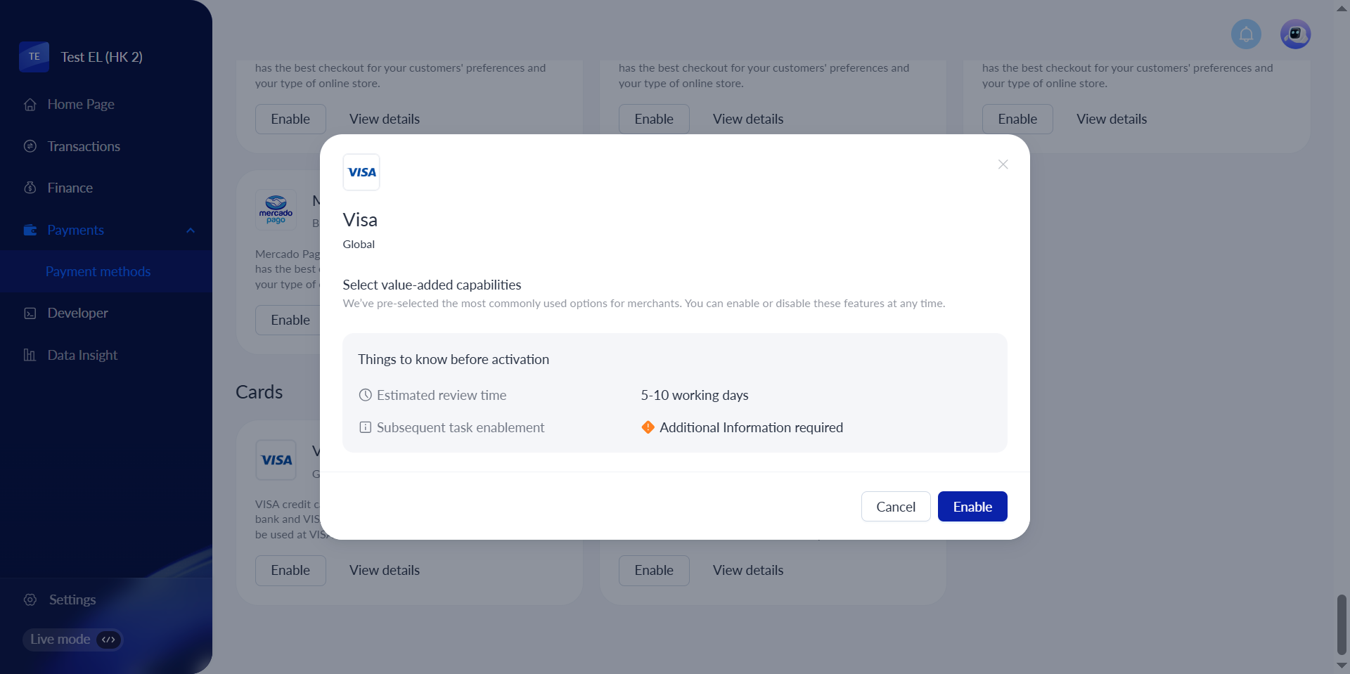Close the Visa dialog with X
The height and width of the screenshot is (674, 1350).
coord(1003,164)
